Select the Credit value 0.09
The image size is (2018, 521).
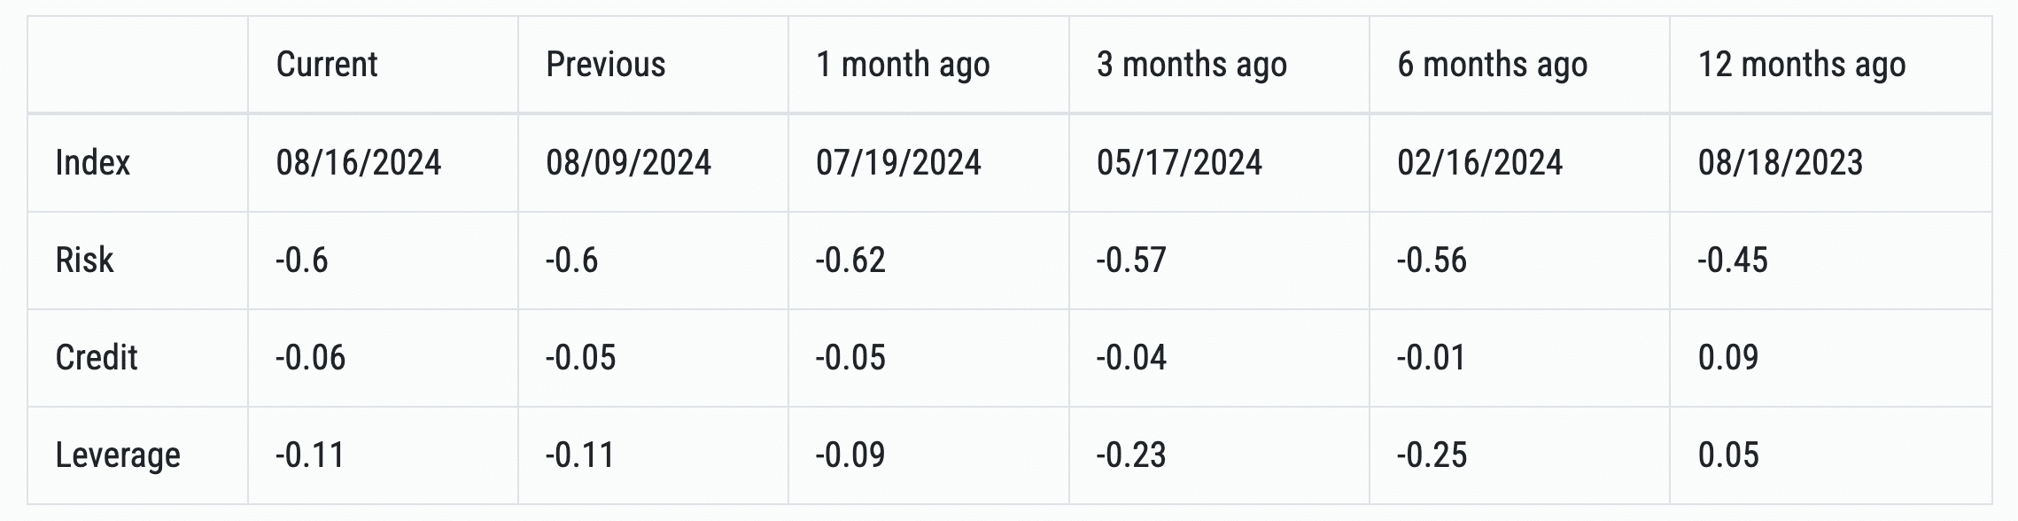tap(1728, 357)
